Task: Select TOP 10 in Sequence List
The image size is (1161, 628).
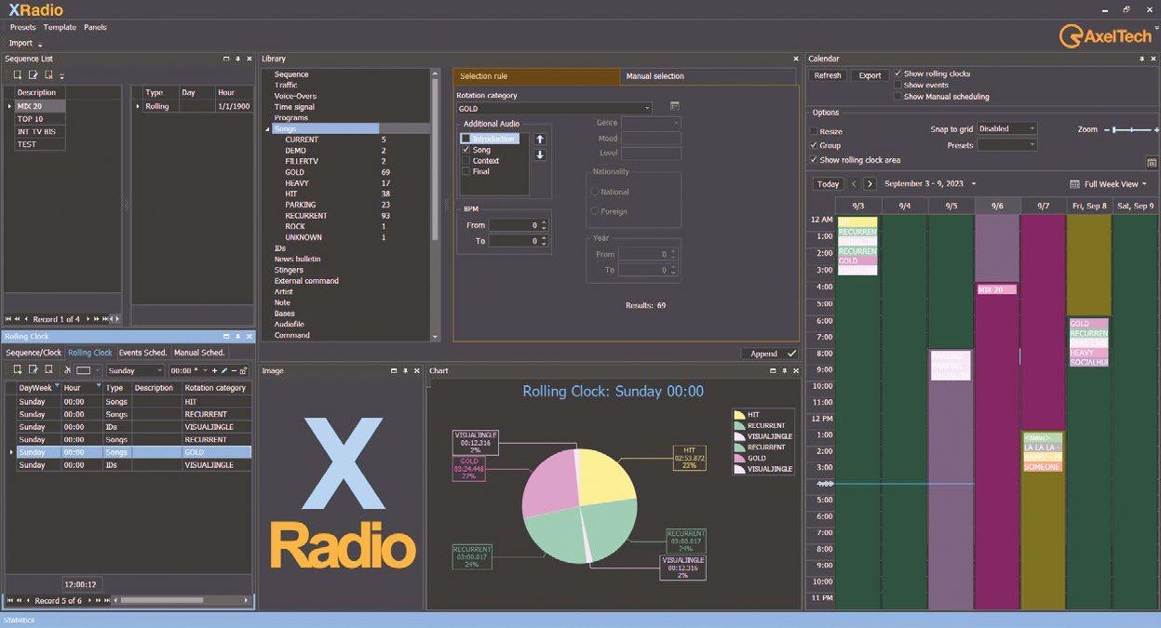Action: pos(40,119)
